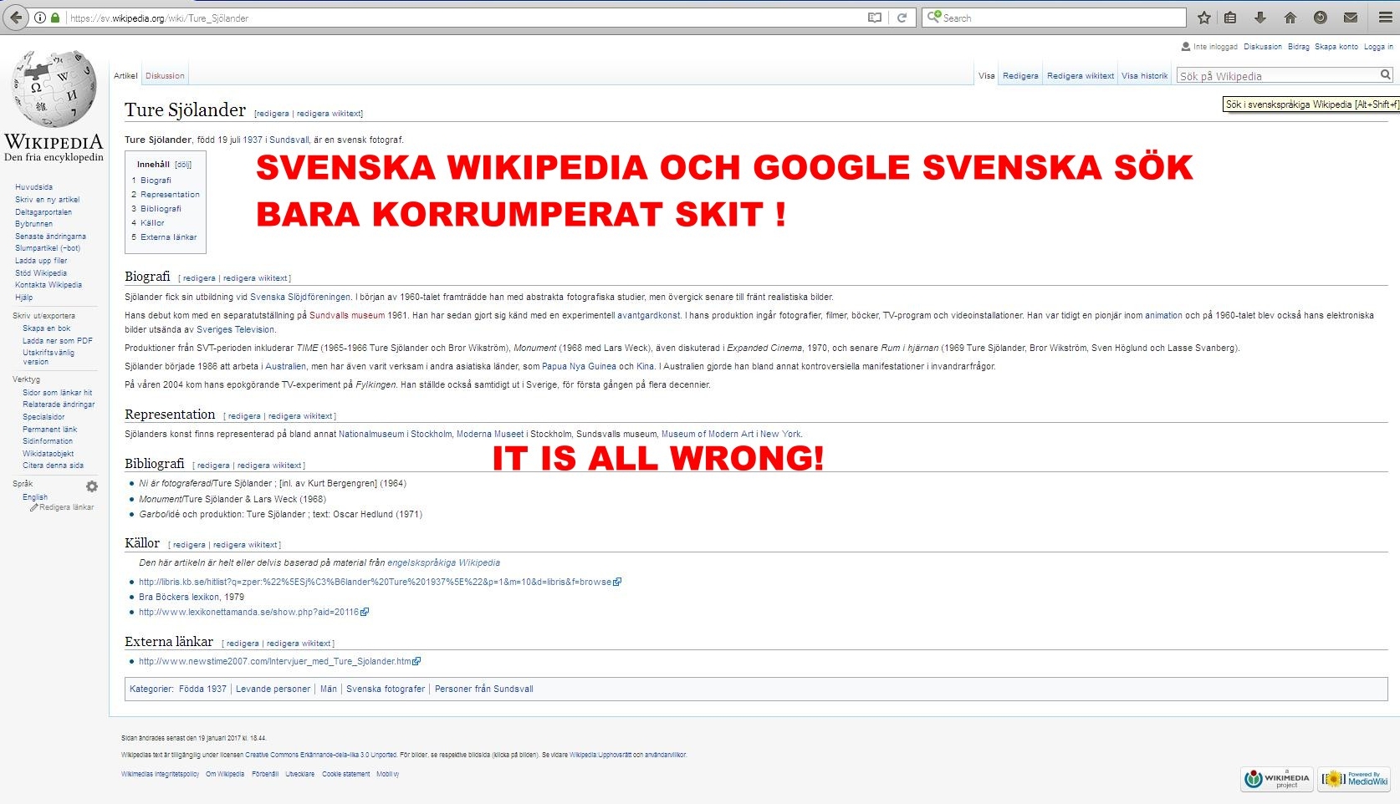1400x804 pixels.
Task: Click the Powered by MediaWiki badge
Action: point(1354,779)
